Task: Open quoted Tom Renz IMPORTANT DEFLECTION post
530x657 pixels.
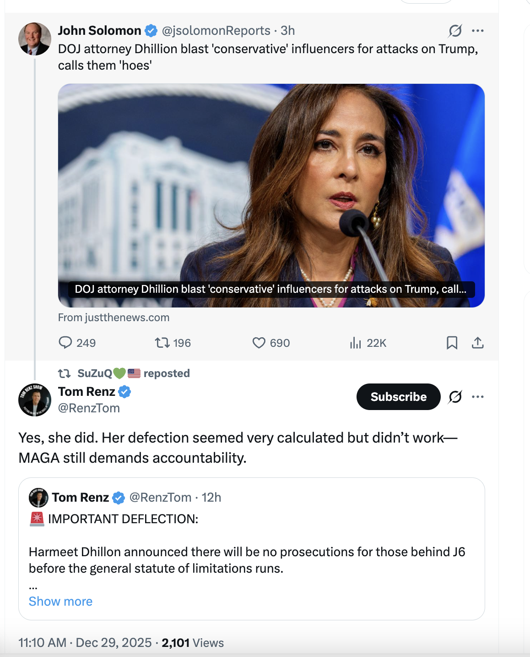Action: [x=252, y=549]
